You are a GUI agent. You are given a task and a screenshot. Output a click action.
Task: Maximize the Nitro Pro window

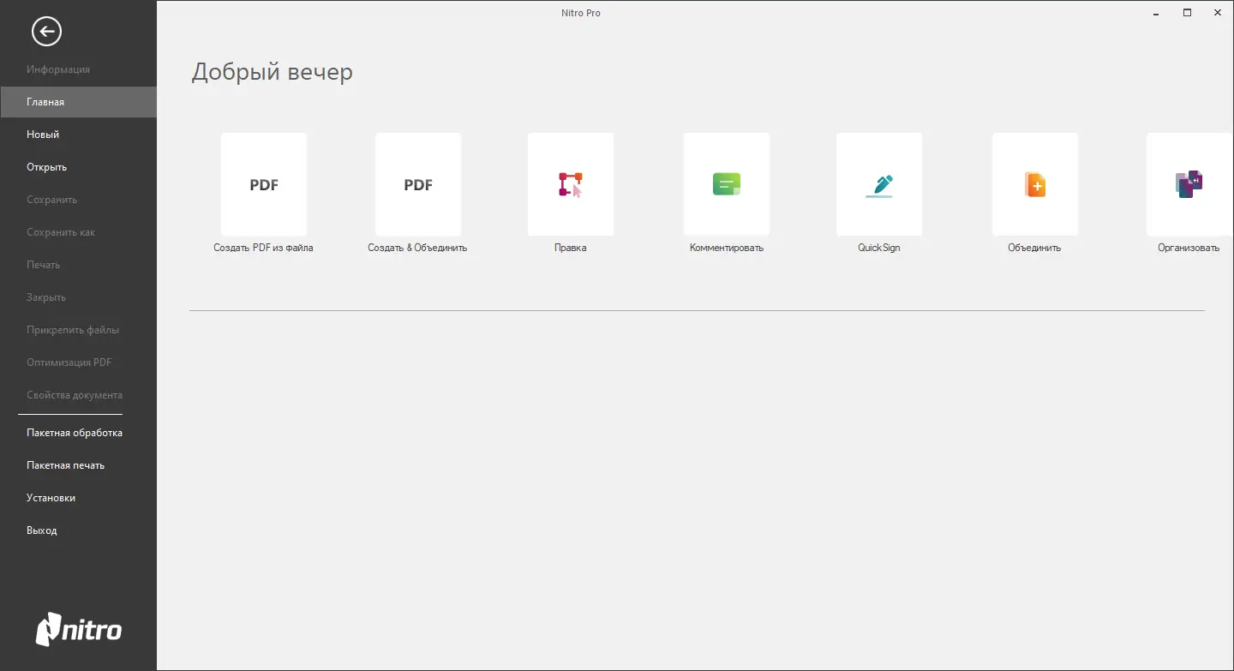point(1188,13)
